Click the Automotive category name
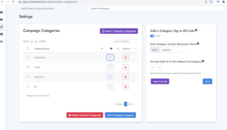The height and width of the screenshot is (130, 227). point(40,57)
